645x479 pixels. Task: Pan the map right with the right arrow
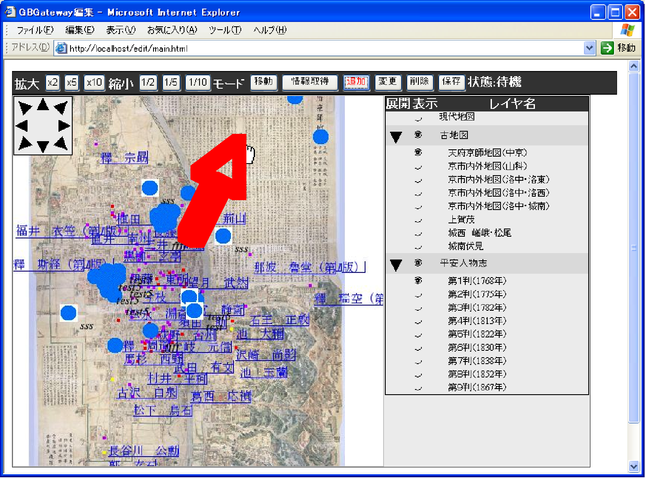(64, 126)
